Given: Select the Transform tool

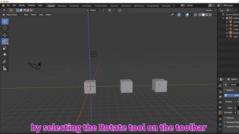Looking at the screenshot, I should pyautogui.click(x=5, y=54).
